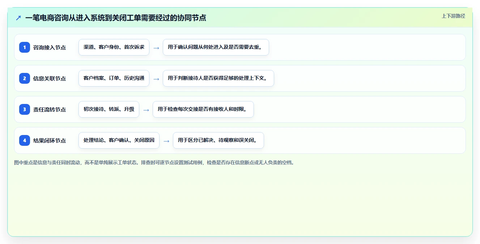Click the arrow in the 责任流转节点 row

pyautogui.click(x=146, y=110)
